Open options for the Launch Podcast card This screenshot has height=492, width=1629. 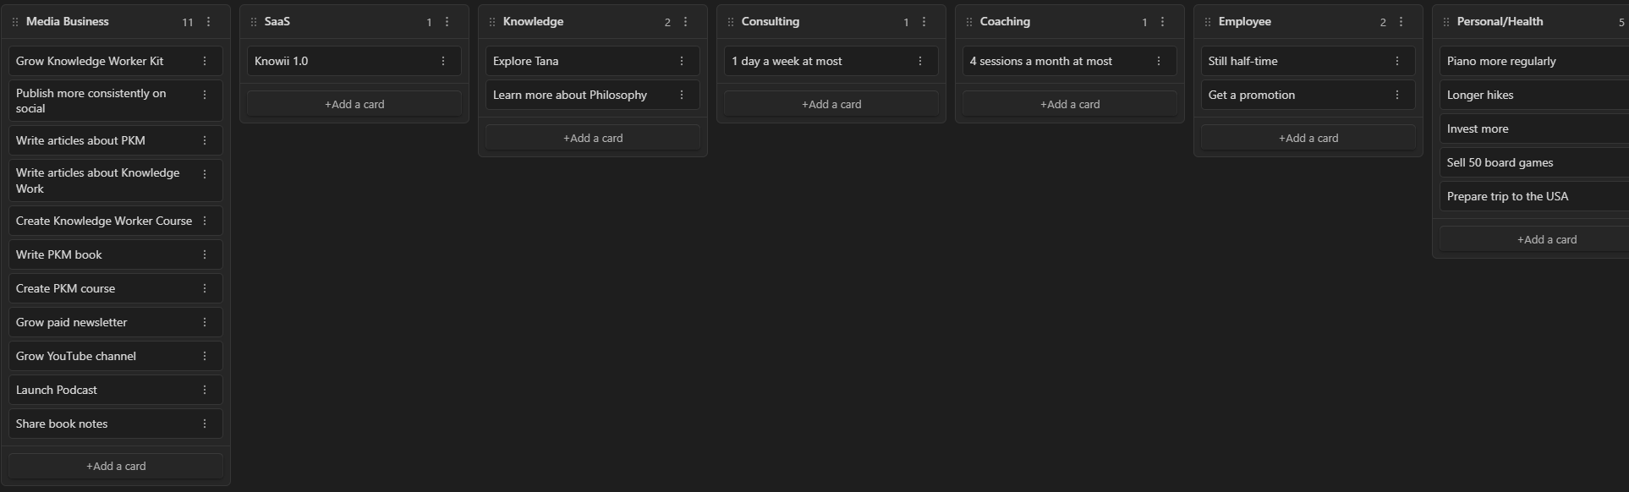205,390
